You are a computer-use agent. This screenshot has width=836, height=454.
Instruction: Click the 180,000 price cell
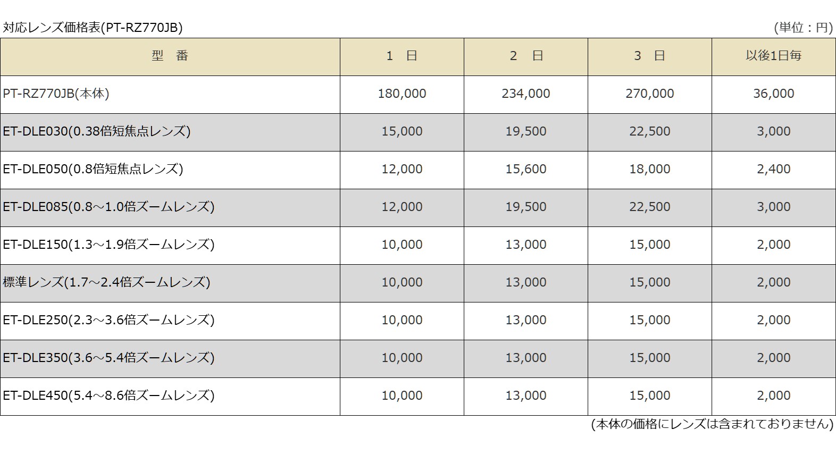click(402, 94)
